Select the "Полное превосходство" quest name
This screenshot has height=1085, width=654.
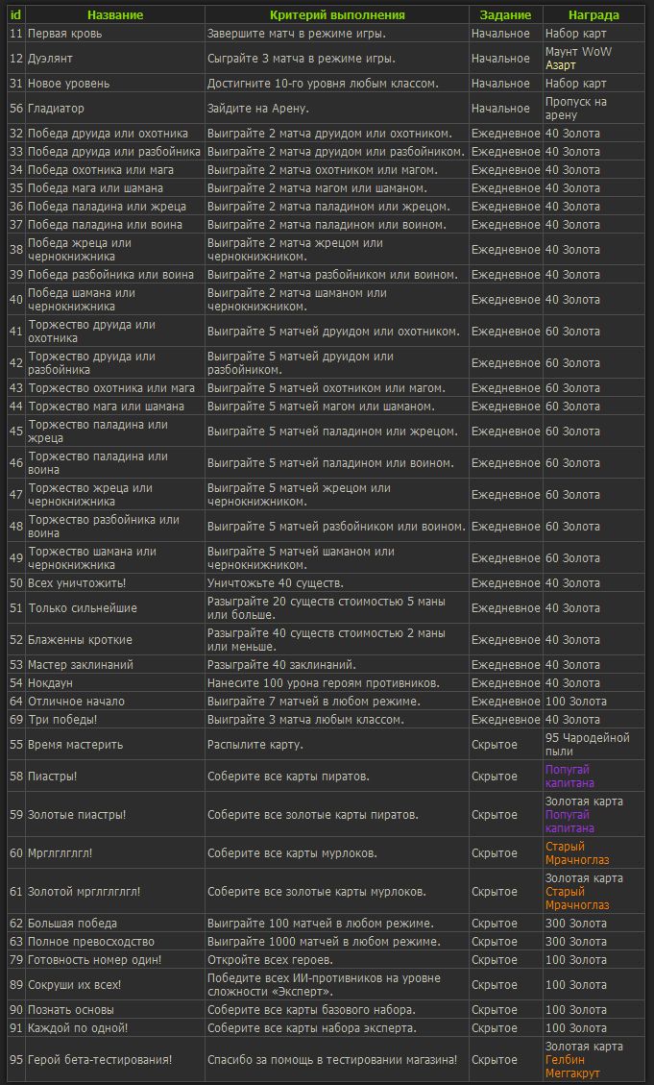(90, 942)
